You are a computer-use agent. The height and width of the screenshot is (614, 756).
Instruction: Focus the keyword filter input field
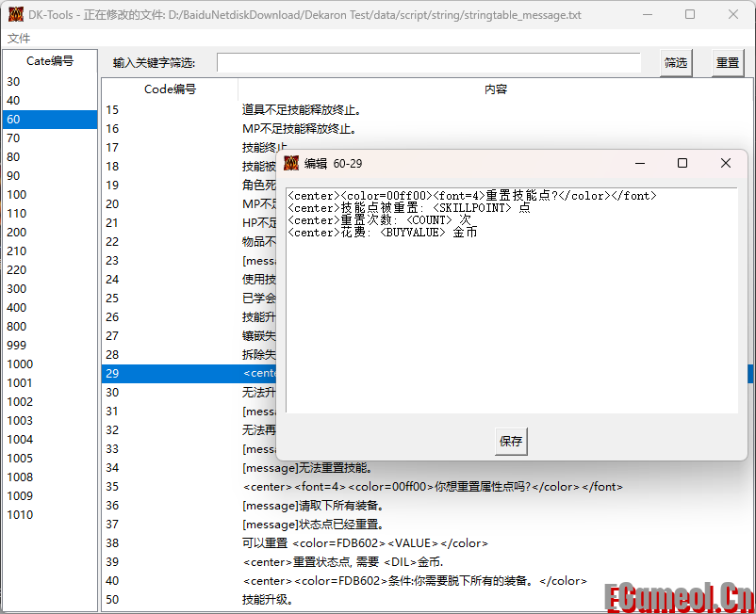point(428,63)
